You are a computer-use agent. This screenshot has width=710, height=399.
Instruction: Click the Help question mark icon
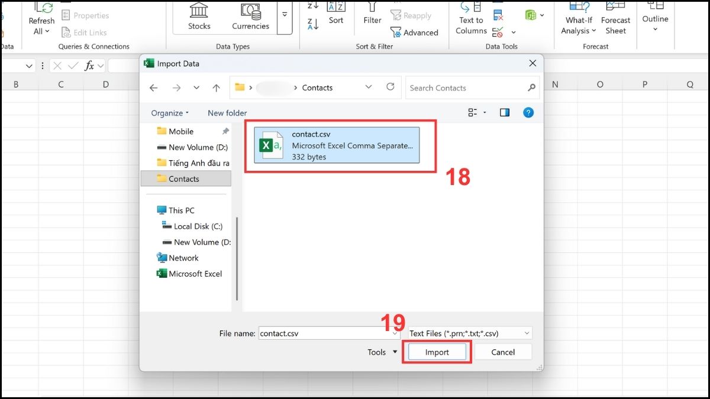click(x=528, y=112)
